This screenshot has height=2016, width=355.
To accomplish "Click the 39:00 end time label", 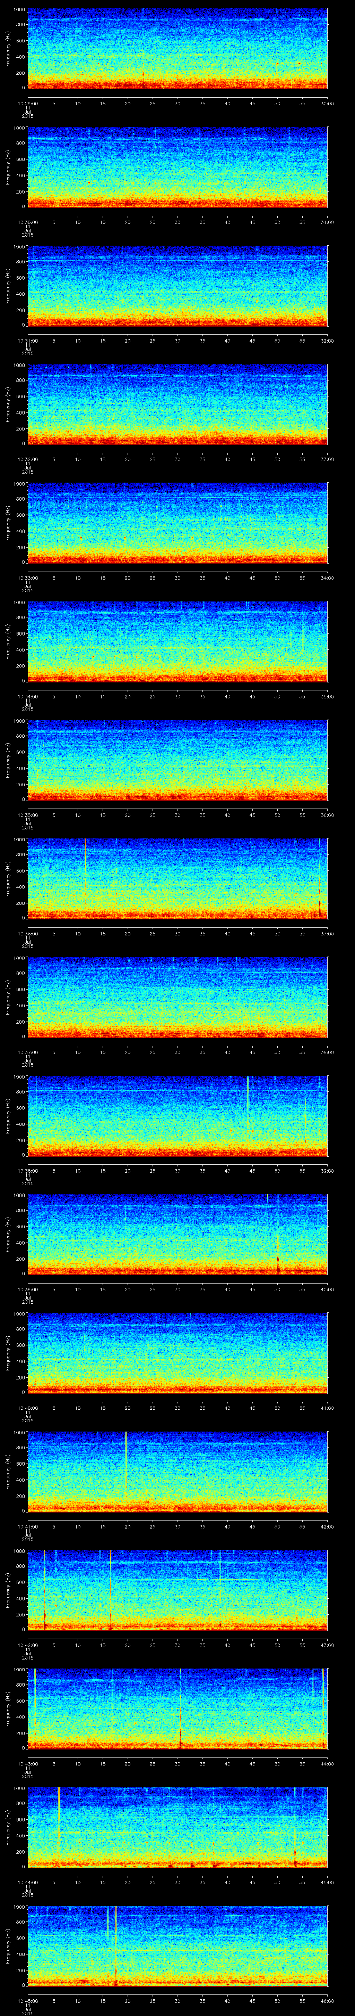I will click(327, 1171).
